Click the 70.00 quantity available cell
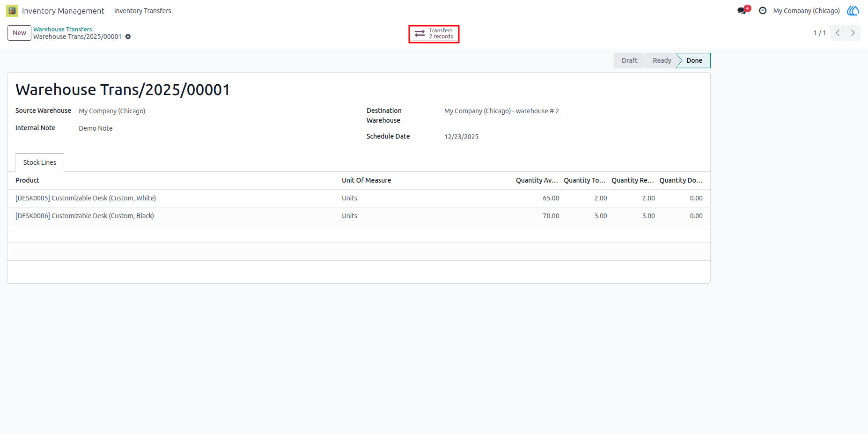 coord(551,216)
